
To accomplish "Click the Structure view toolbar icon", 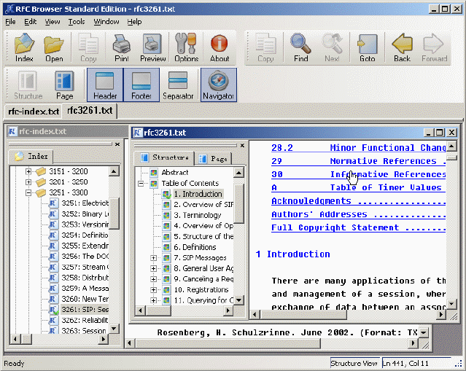I will click(28, 85).
